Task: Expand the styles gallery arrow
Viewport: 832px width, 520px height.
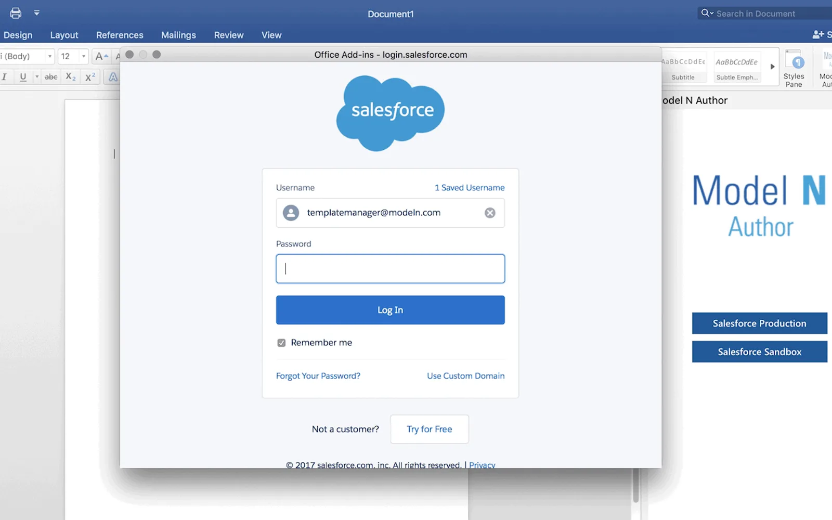Action: 772,67
